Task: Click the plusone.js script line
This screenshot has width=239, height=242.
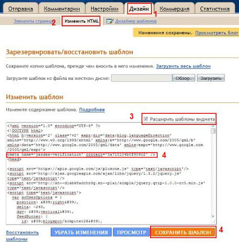Action: click(x=98, y=169)
